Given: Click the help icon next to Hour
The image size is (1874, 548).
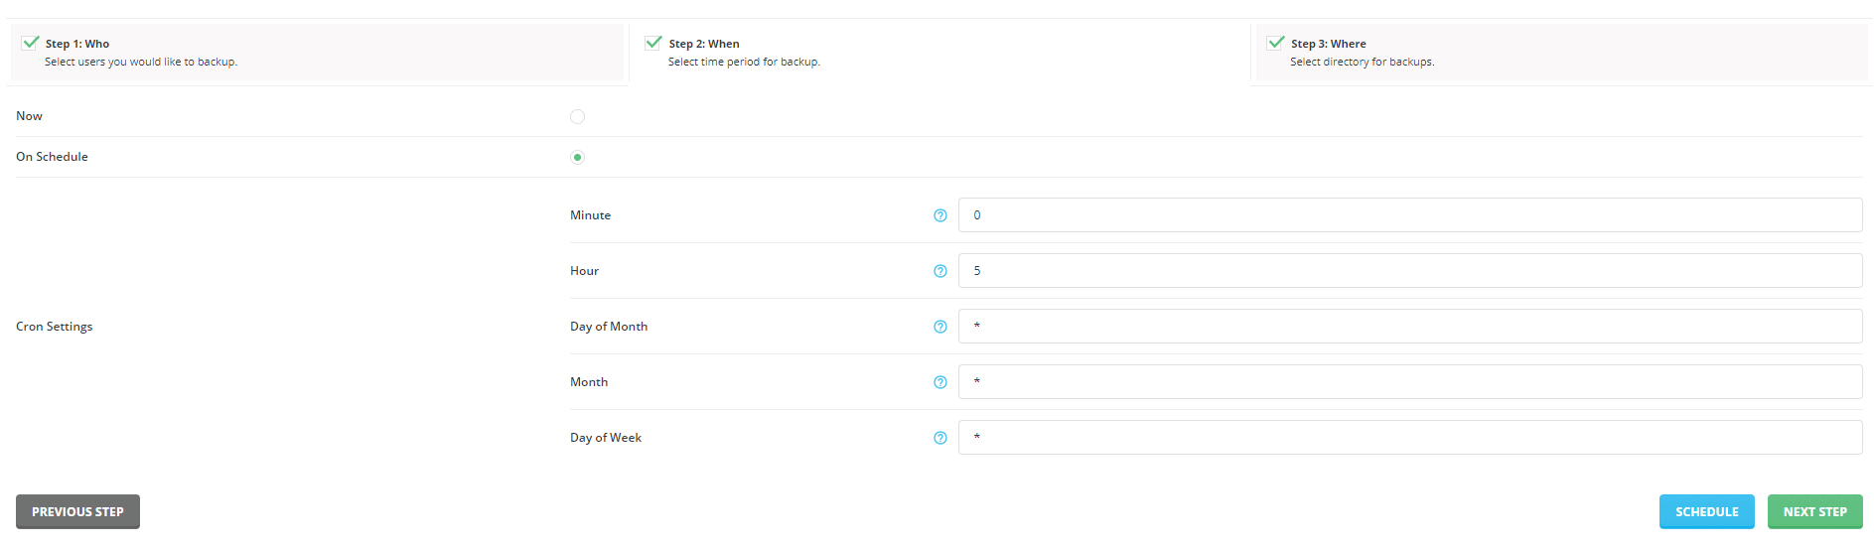Looking at the screenshot, I should [939, 271].
